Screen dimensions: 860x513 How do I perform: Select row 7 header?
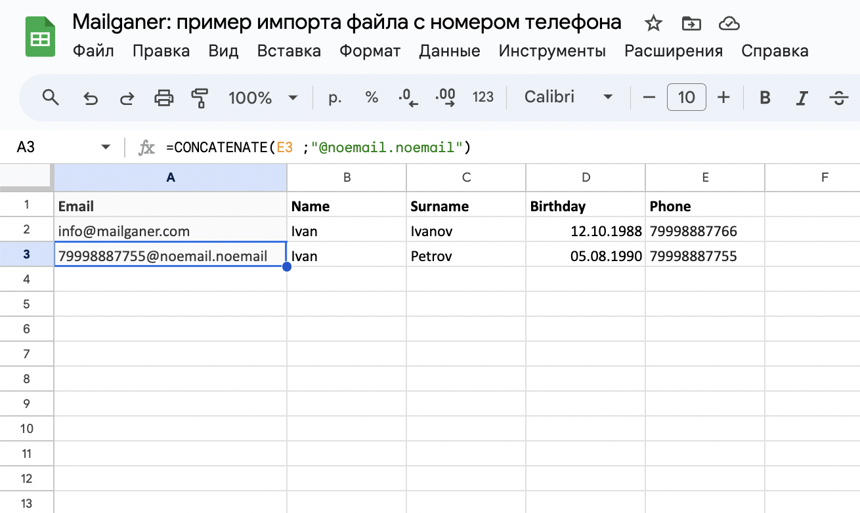[x=27, y=354]
